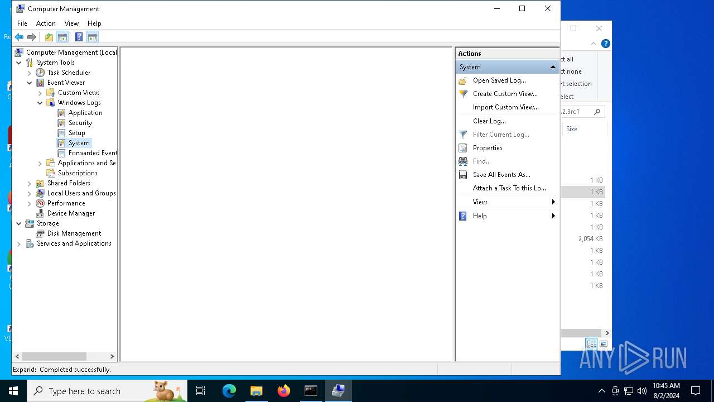The width and height of the screenshot is (714, 402).
Task: Click the Disk Management icon
Action: 40,233
